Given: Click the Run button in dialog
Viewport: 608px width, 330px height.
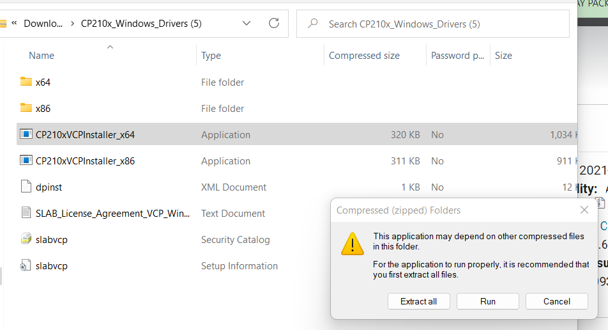Looking at the screenshot, I should (488, 301).
